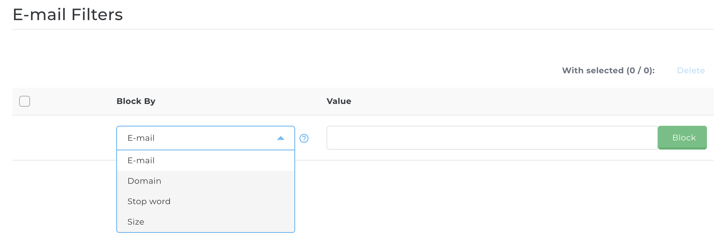Image resolution: width=724 pixels, height=242 pixels.
Task: Click the question mark help icon
Action: click(304, 138)
